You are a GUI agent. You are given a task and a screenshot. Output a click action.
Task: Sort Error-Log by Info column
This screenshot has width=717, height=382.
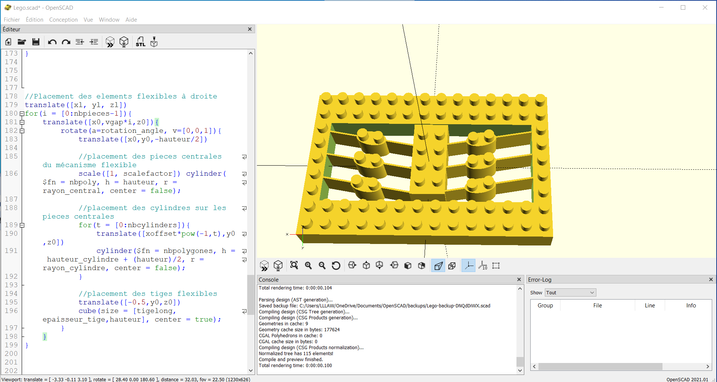pyautogui.click(x=691, y=306)
